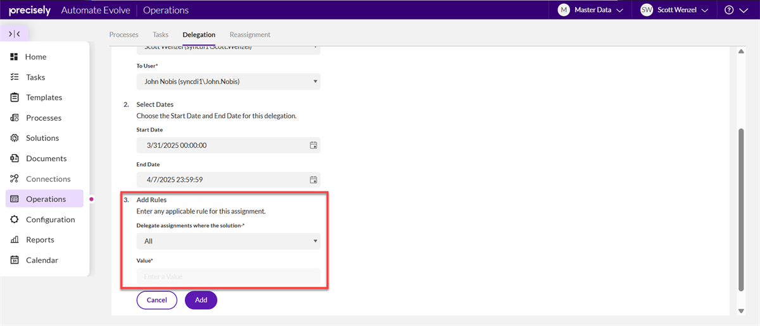Click the Home icon in the sidebar
This screenshot has width=760, height=326.
15,57
